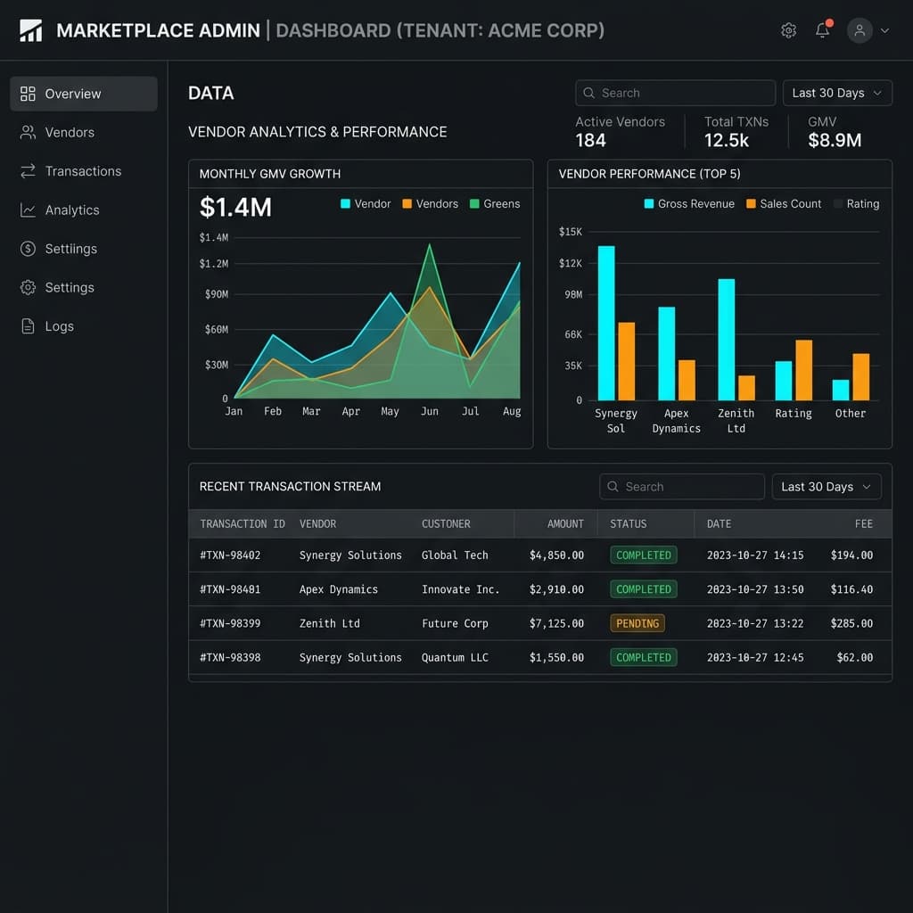Open transaction #TXN-98399
The width and height of the screenshot is (913, 913).
coord(230,623)
